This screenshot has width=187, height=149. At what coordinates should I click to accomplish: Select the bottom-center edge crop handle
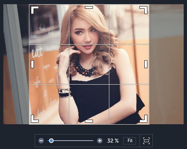(x=89, y=121)
